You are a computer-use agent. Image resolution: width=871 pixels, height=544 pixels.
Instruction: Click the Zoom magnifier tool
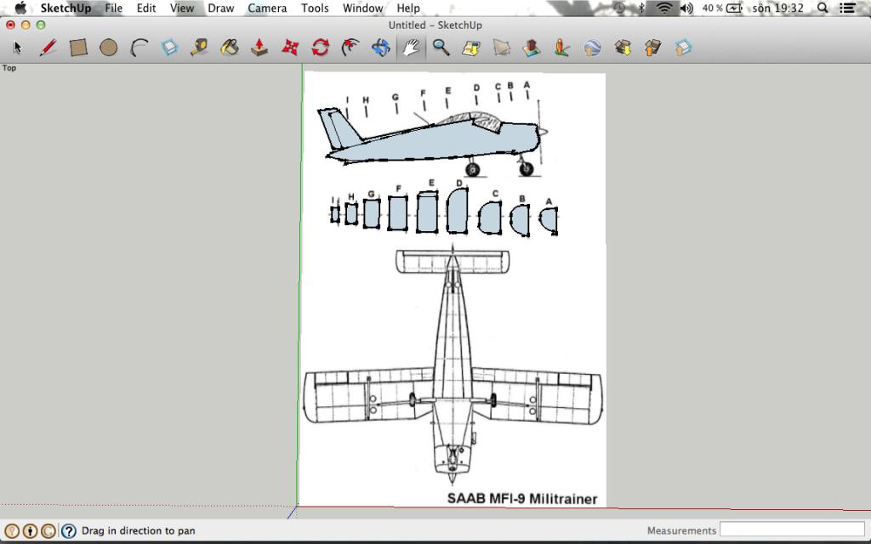pos(441,48)
